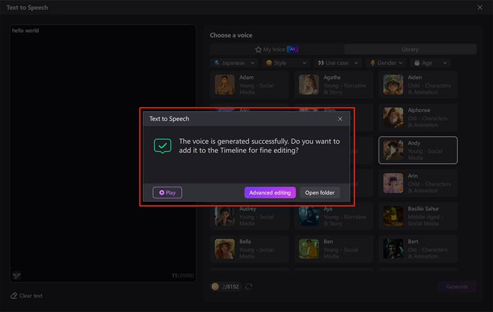Expand the Gender filter dropdown
Image resolution: width=493 pixels, height=312 pixels.
[x=387, y=63]
